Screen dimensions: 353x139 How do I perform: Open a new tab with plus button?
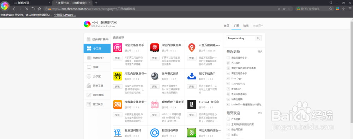tap(96, 3)
